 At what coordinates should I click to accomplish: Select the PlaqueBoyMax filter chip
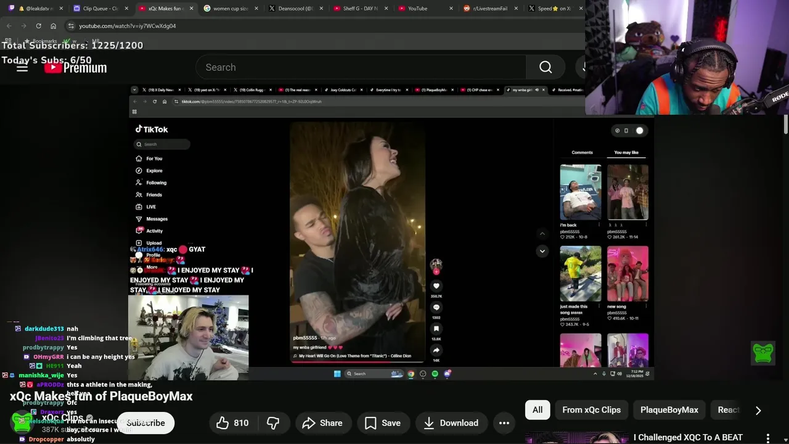(669, 410)
